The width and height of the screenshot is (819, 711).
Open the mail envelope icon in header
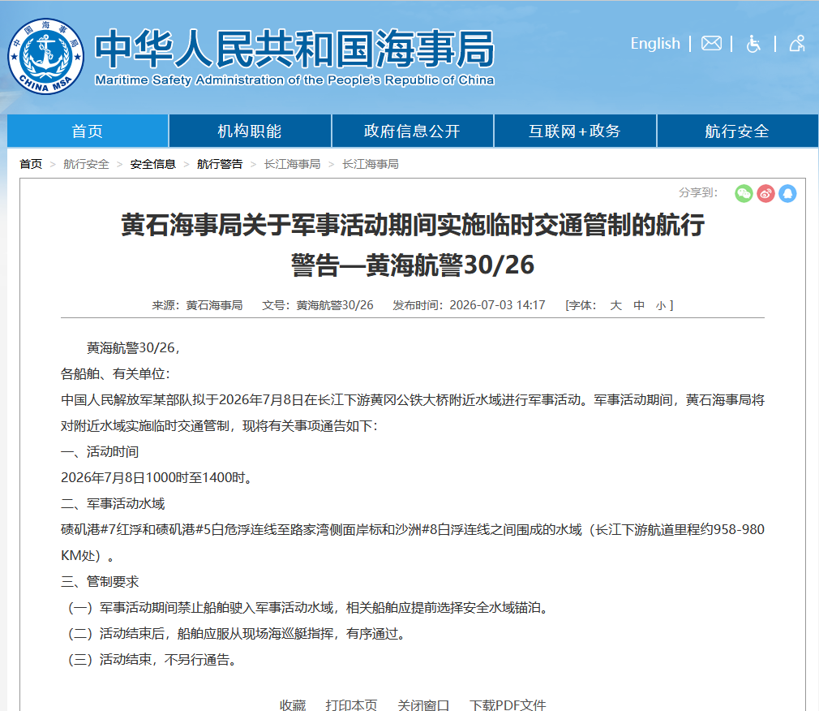[711, 43]
